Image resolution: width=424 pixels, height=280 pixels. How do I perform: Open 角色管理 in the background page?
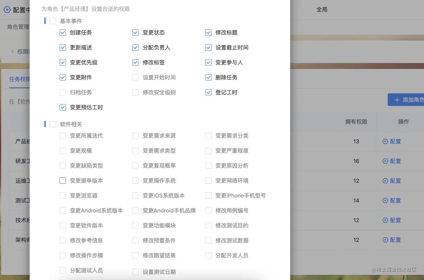18,27
